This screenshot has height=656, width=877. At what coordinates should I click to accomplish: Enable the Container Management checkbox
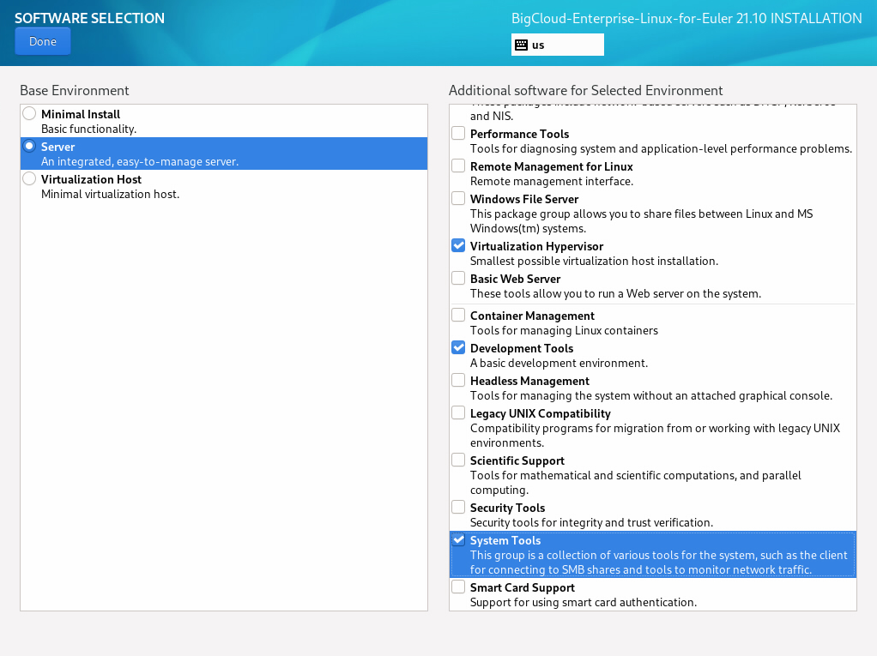458,316
